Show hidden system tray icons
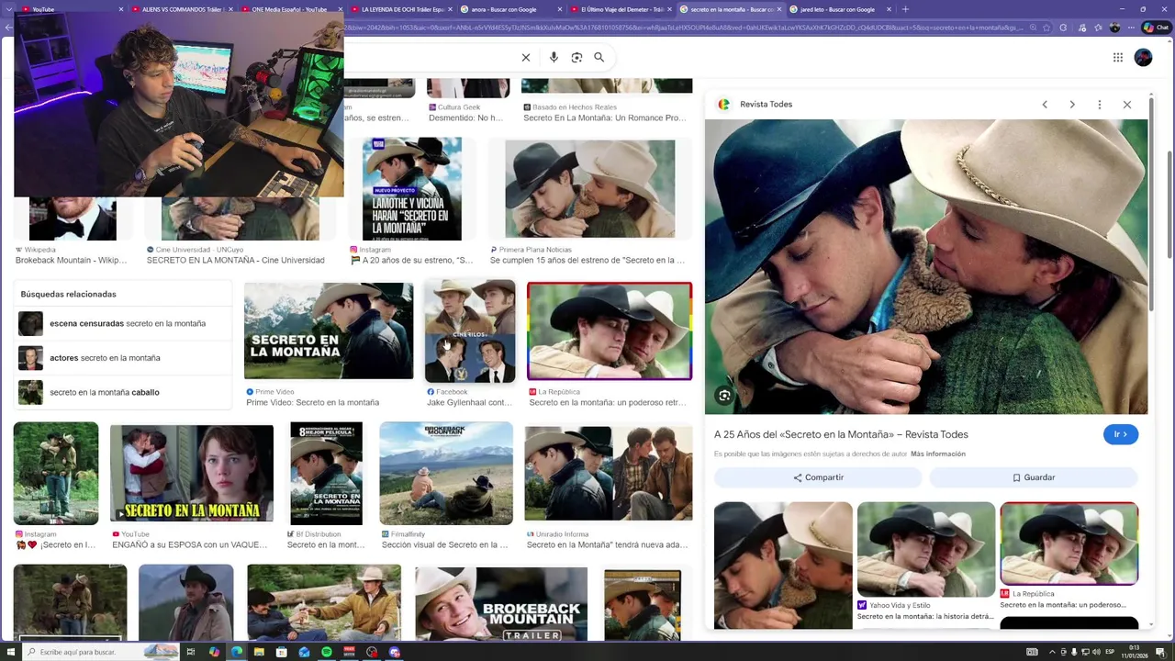The image size is (1175, 661). pyautogui.click(x=1052, y=652)
